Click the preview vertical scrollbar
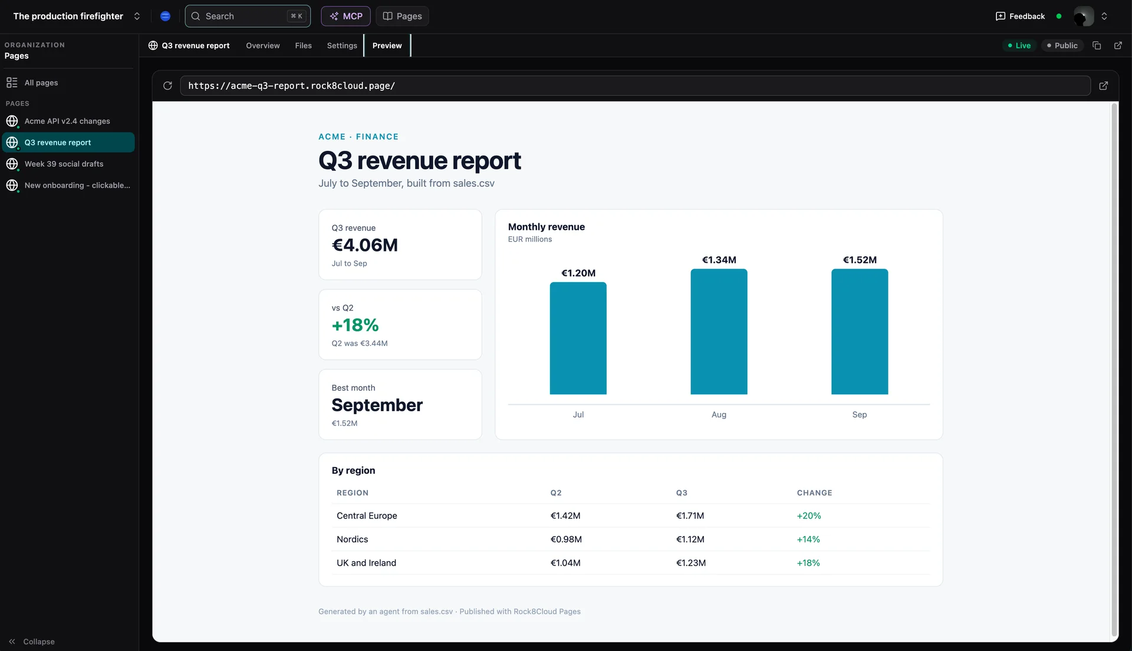Image resolution: width=1132 pixels, height=651 pixels. pos(1114,370)
